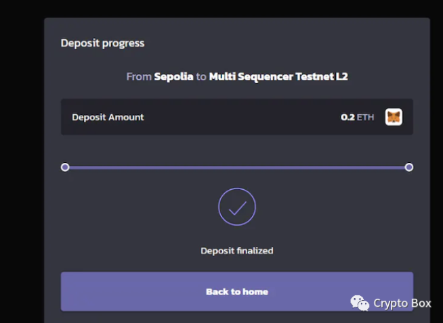Viewport: 443px width, 323px height.
Task: Select the progress bar start node
Action: 65,167
